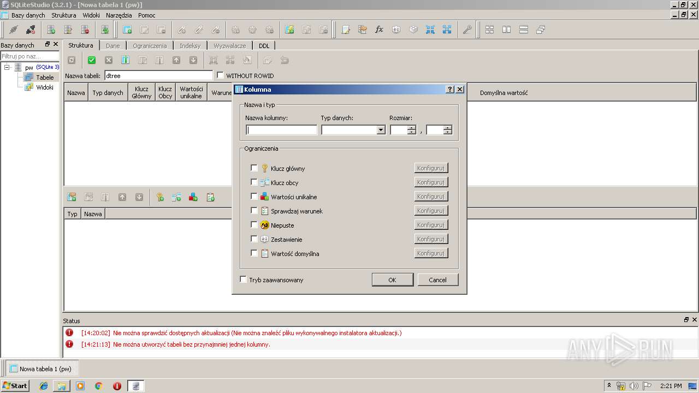Viewport: 699px width, 393px height.
Task: Click the add table foreign key icon
Action: [x=176, y=197]
